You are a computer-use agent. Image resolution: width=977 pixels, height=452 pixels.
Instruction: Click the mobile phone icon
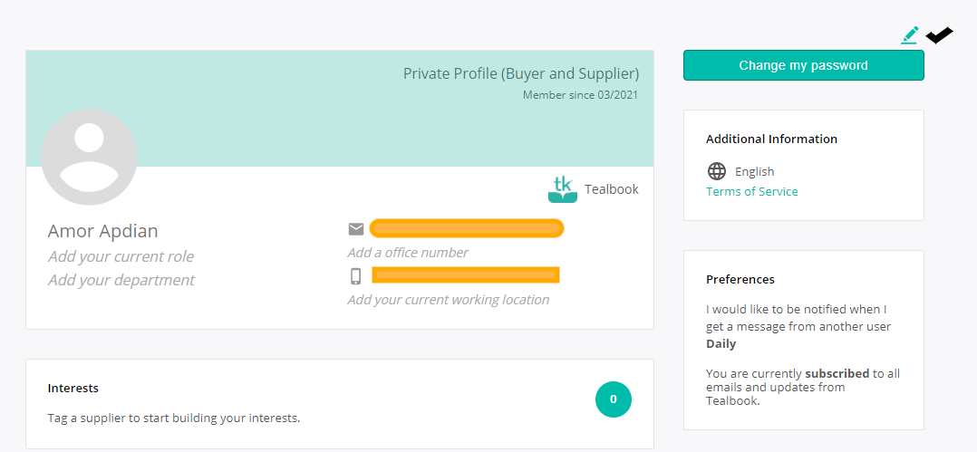point(356,275)
